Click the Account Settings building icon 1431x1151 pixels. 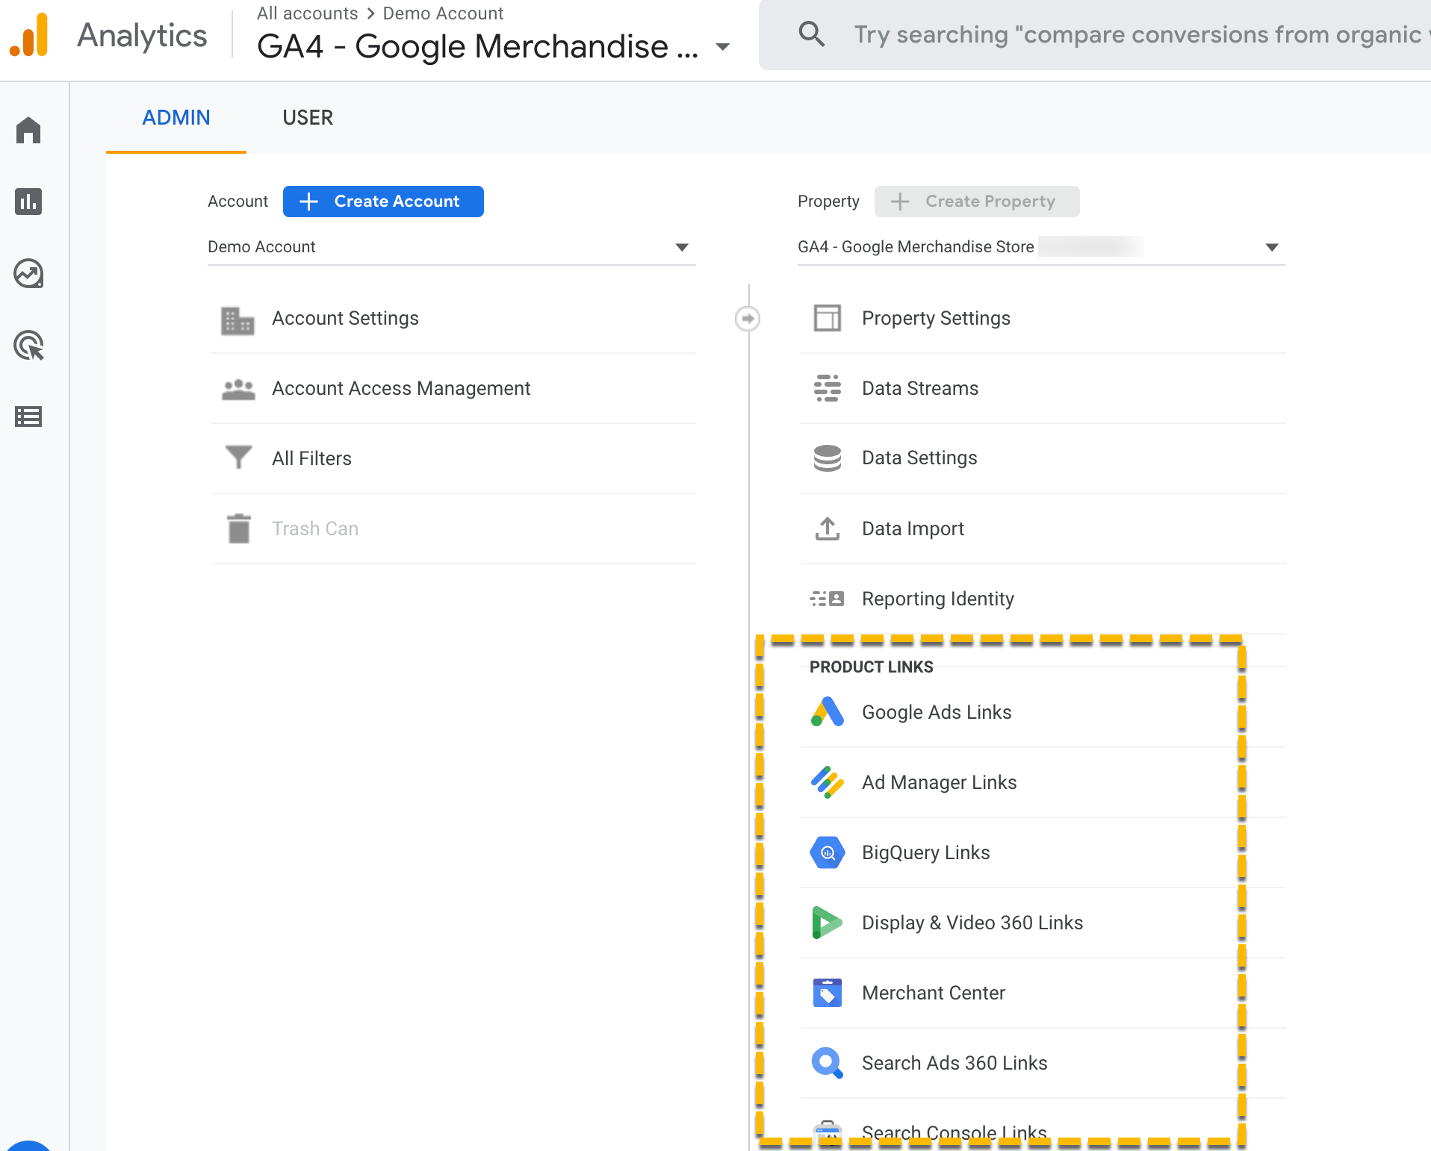(x=238, y=320)
